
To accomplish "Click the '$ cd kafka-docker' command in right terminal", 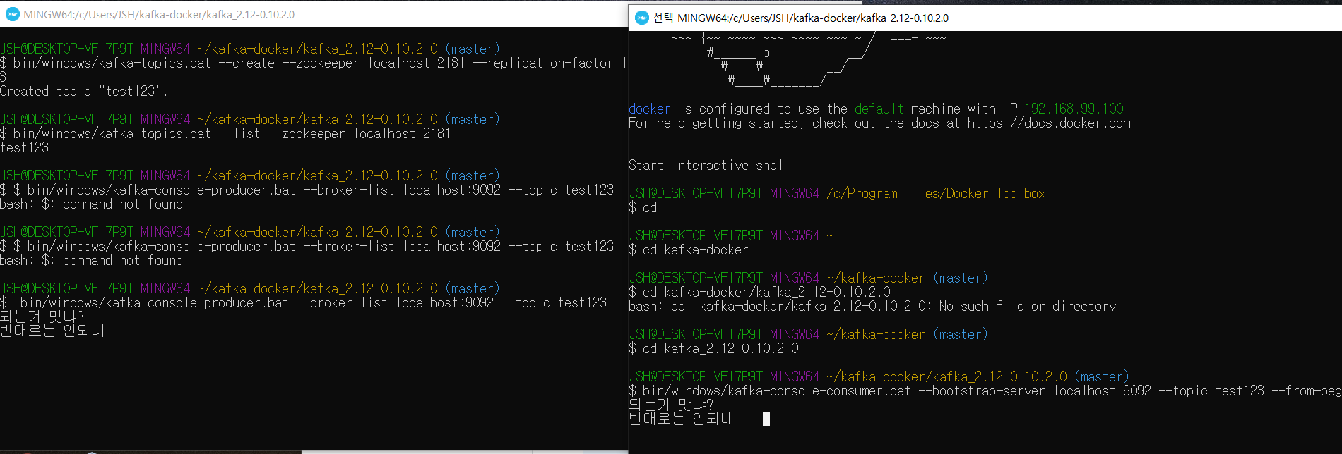I will 688,250.
